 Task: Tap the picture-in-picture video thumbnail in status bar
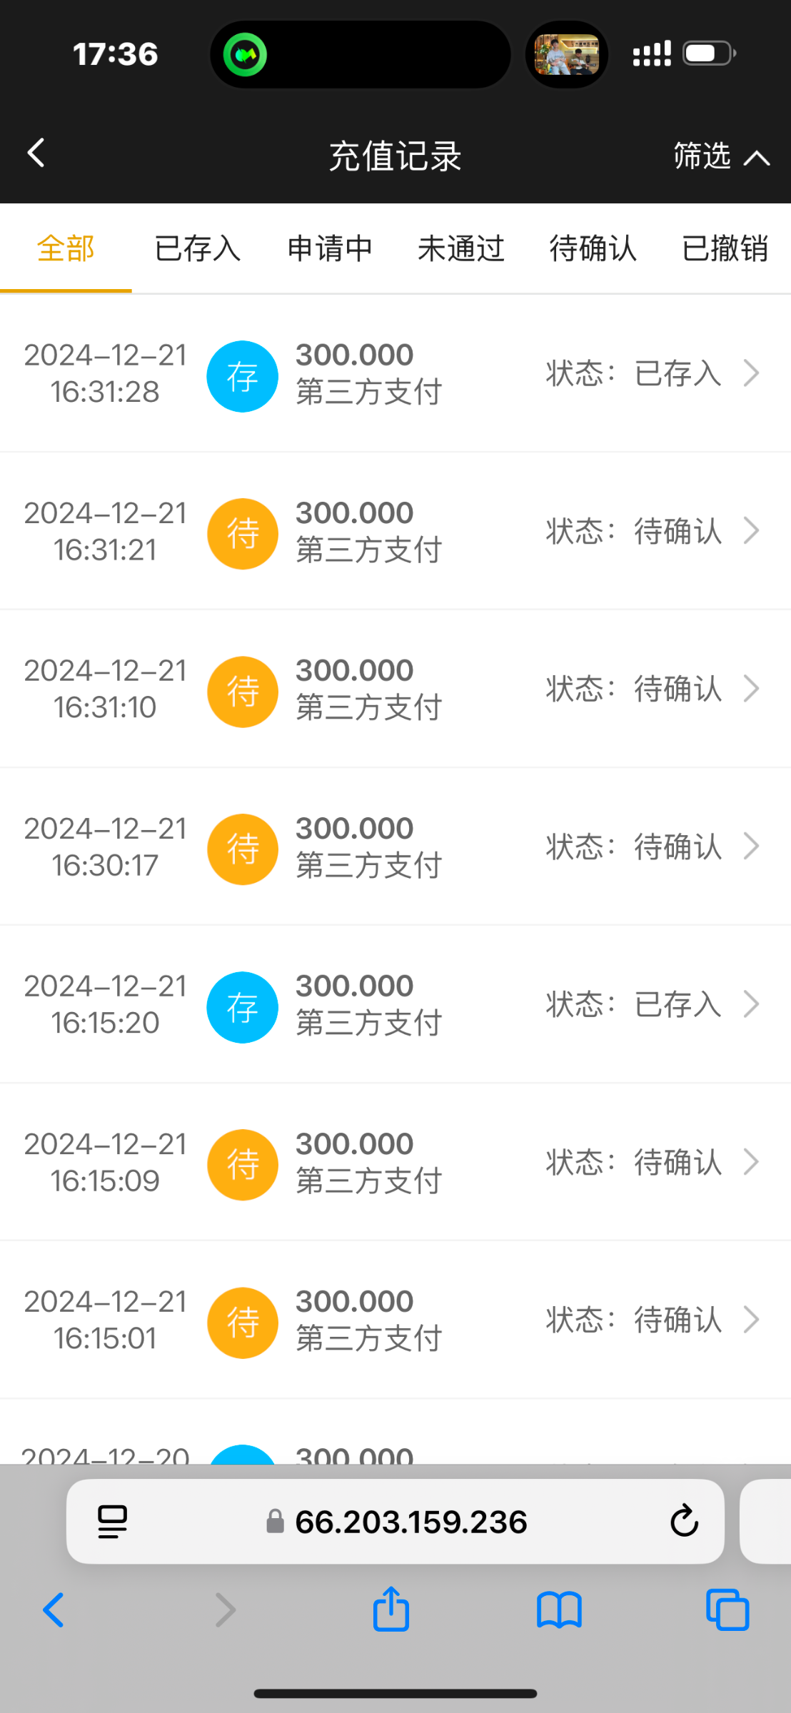click(x=567, y=54)
